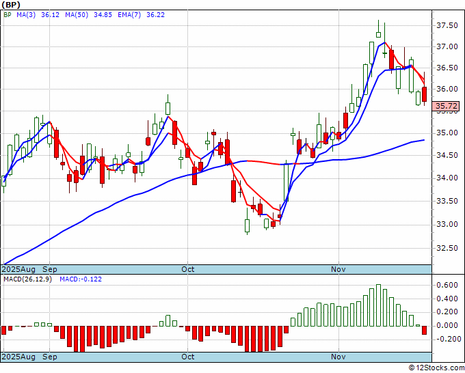Select Nov on the MACD date axis

[x=338, y=357]
